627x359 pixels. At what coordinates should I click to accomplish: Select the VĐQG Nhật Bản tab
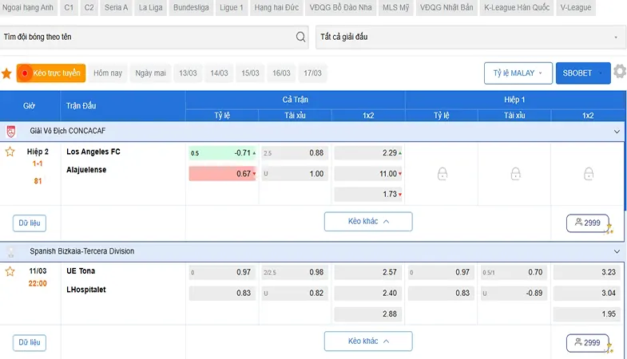(x=446, y=8)
